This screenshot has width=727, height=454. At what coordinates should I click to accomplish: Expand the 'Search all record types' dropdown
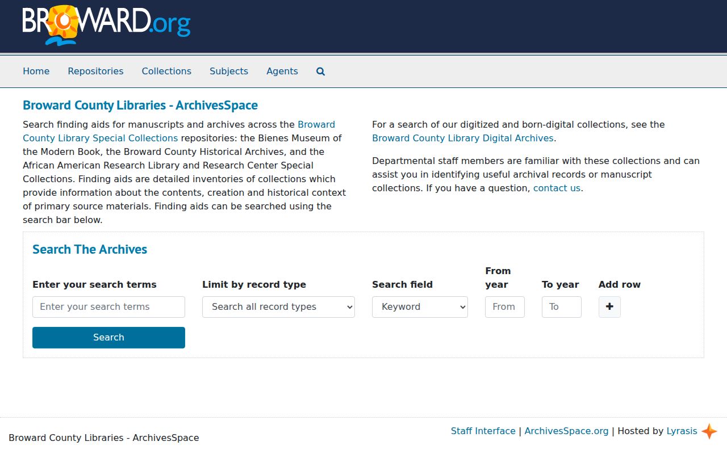(278, 307)
